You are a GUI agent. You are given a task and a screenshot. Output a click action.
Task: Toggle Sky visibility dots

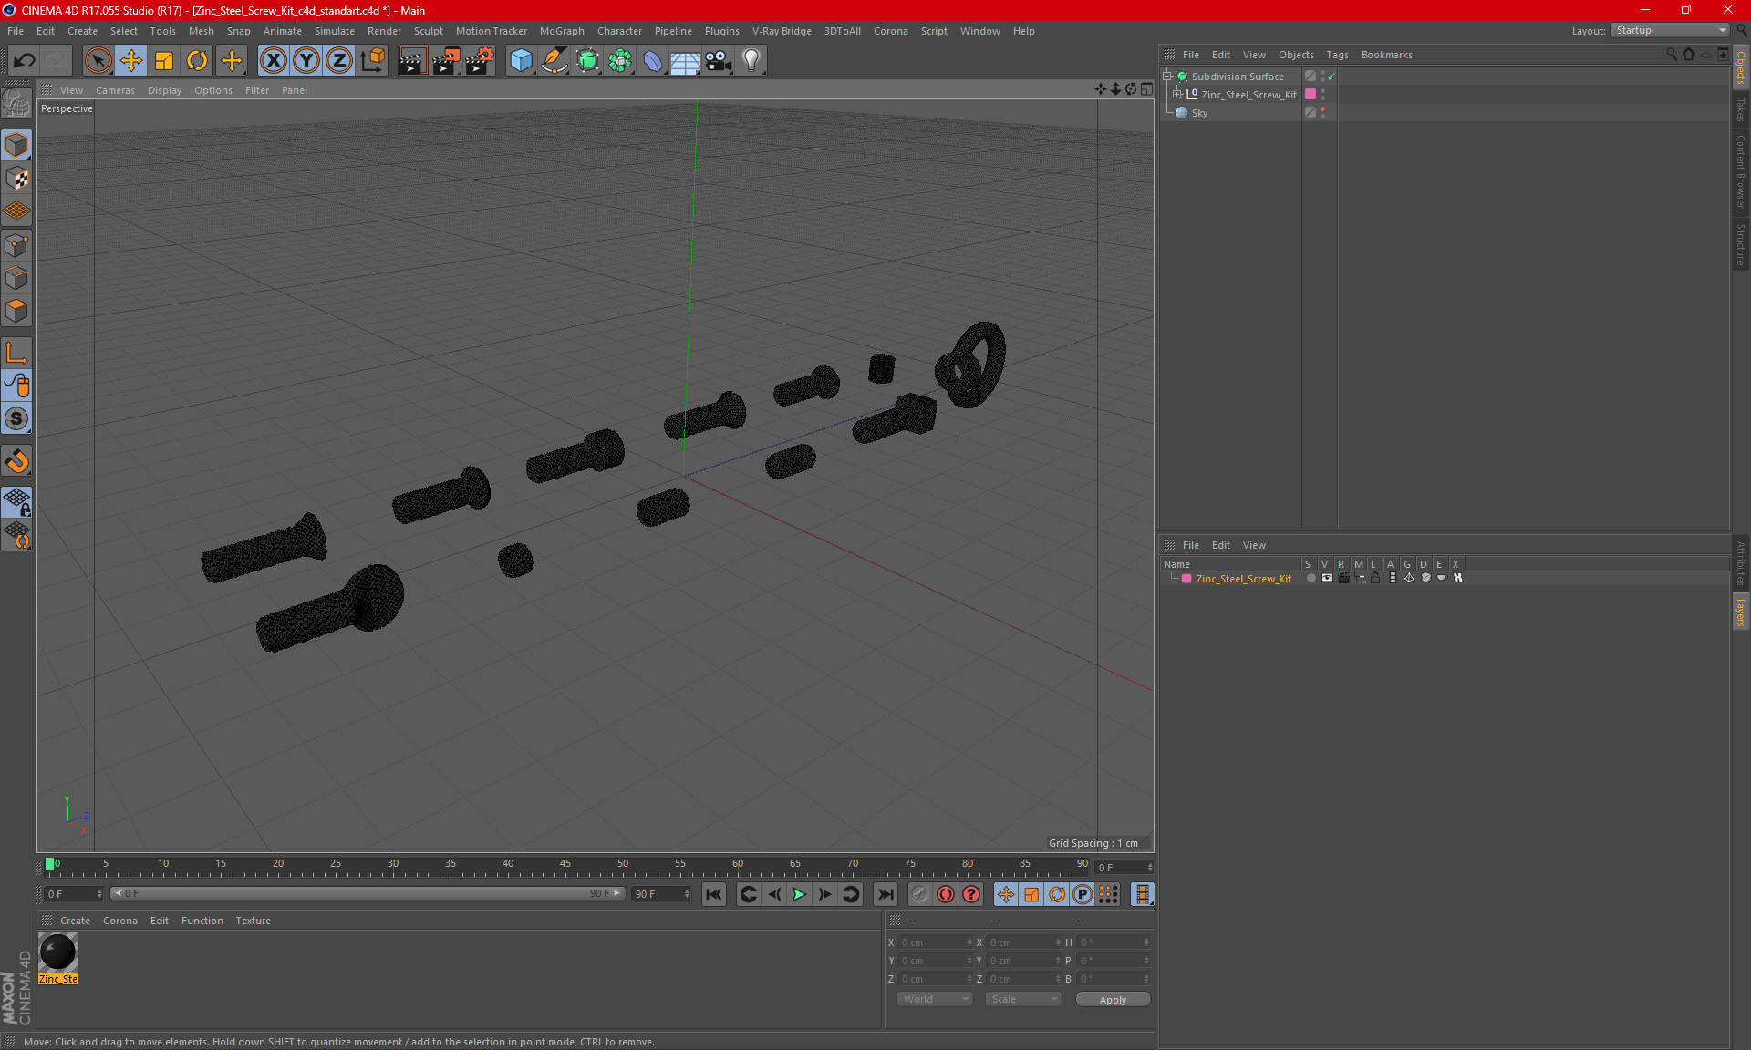[1322, 113]
